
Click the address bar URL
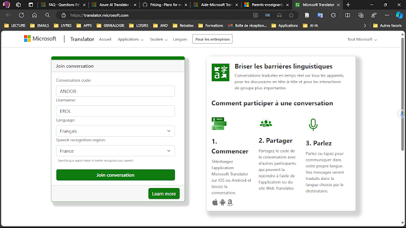tap(100, 15)
